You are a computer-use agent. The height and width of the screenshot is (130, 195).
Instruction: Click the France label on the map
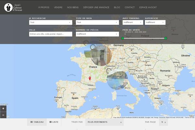[x=93, y=67]
